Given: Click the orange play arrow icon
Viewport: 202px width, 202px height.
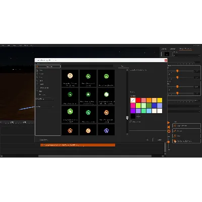Looking at the screenshot, I should click(x=169, y=123).
